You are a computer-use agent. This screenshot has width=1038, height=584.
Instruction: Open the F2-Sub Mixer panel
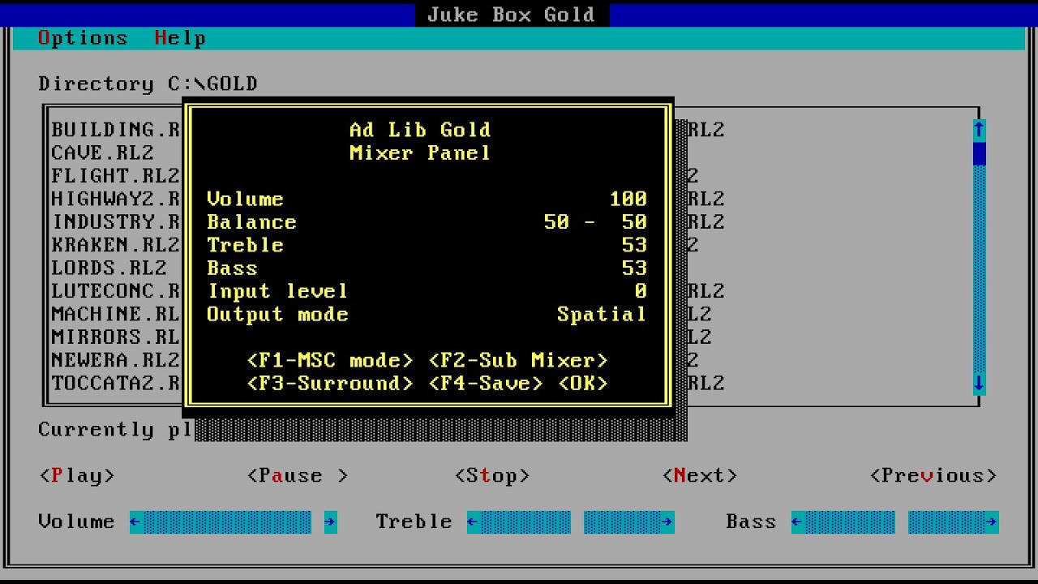click(x=518, y=360)
